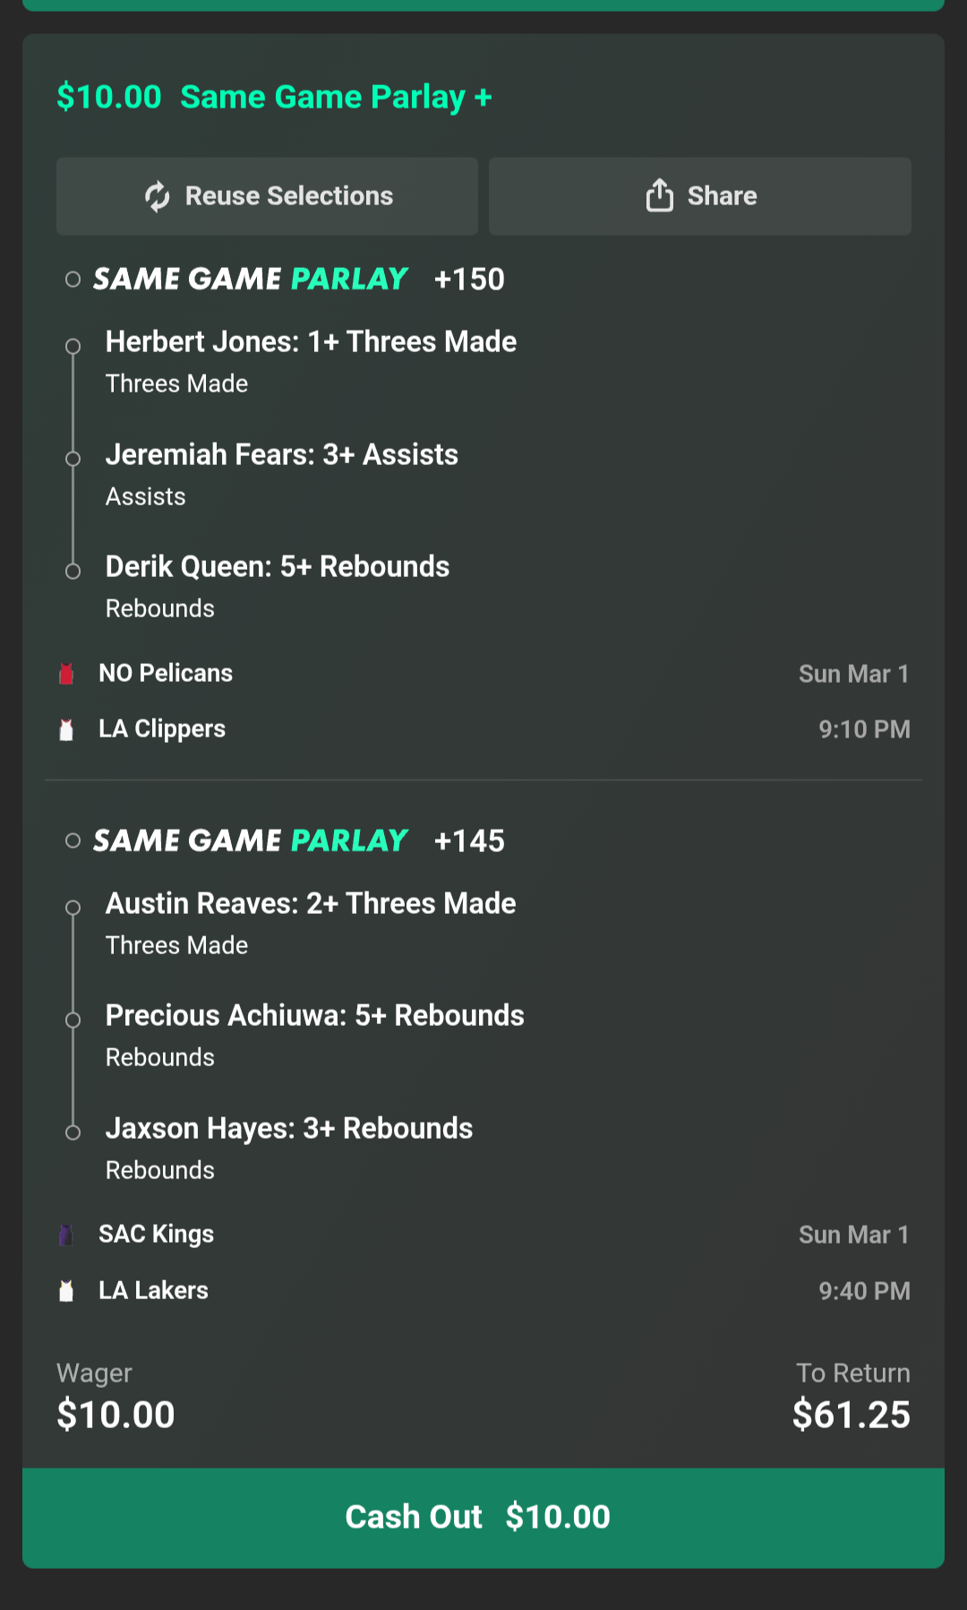Select the Austin Reaves 2+ Threes Made leg
Viewport: 967px width, 1610px height.
(311, 904)
